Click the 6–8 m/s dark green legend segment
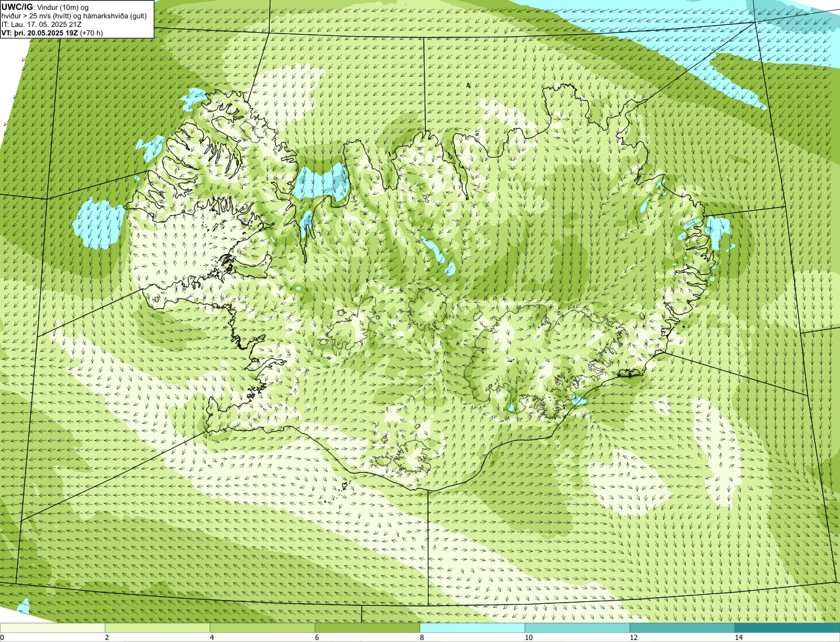 coord(367,628)
